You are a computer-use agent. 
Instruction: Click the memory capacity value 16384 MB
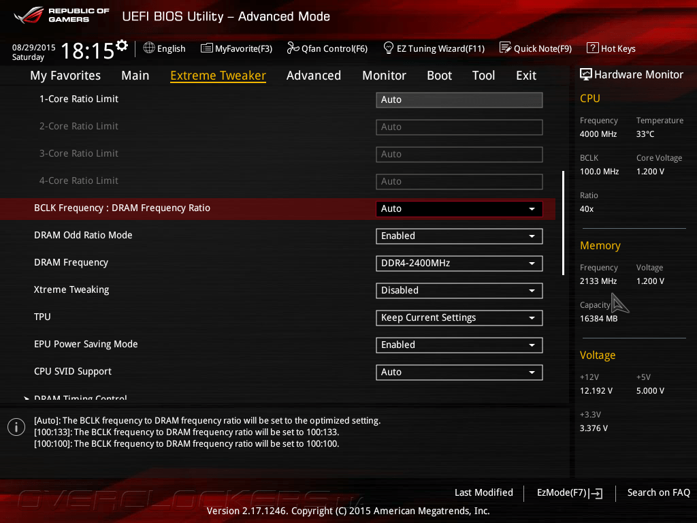click(x=599, y=319)
